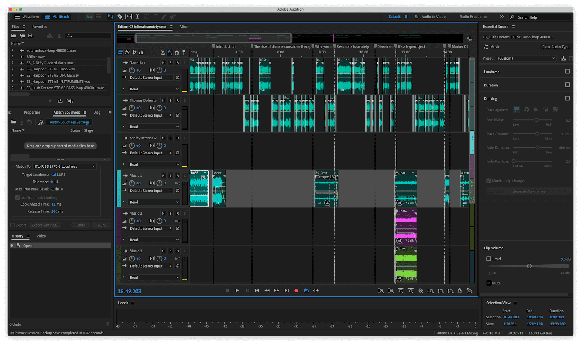The image size is (581, 345).
Task: Switch to the Waveform view tab
Action: pos(26,16)
